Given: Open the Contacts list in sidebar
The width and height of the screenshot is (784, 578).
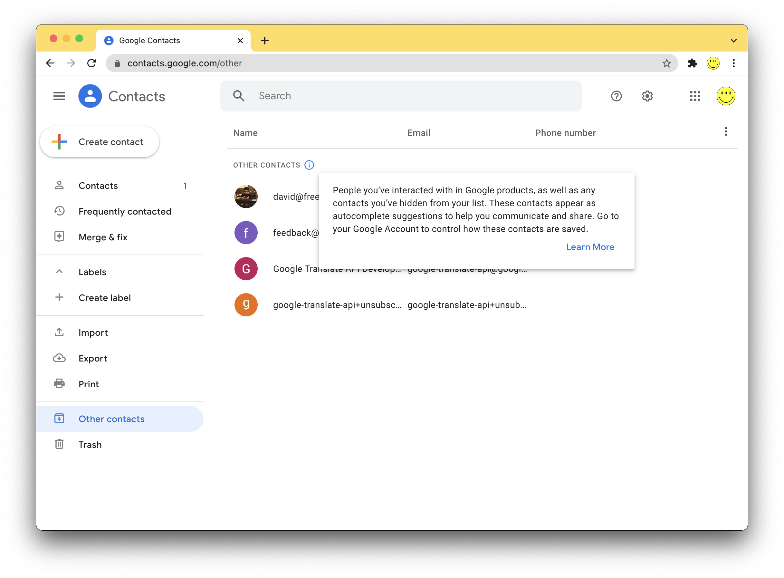Looking at the screenshot, I should coord(120,186).
